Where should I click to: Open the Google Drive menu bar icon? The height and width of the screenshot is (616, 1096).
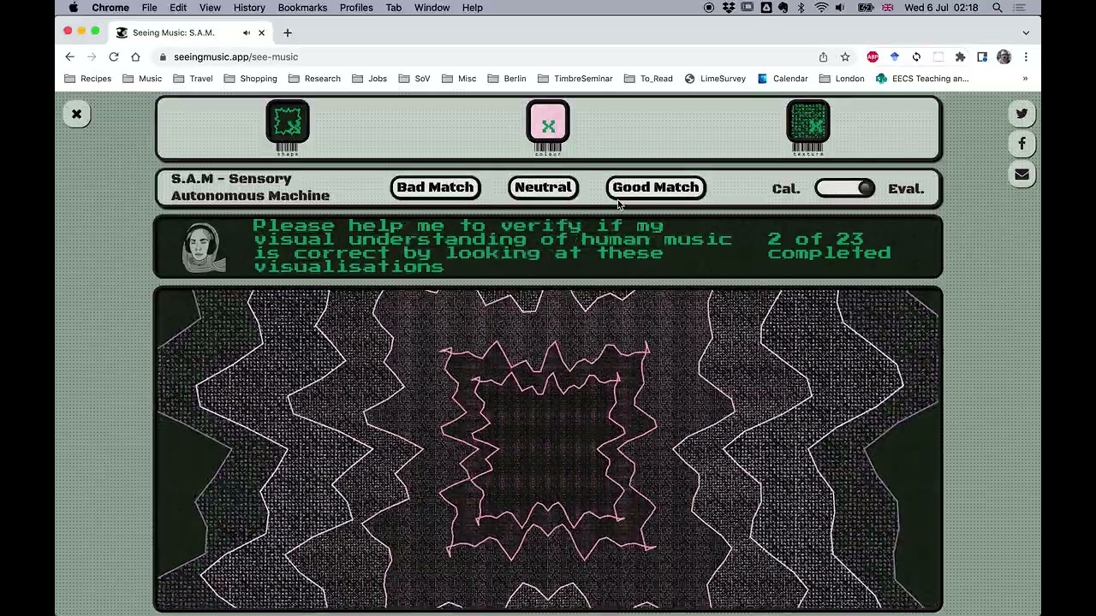coord(766,8)
